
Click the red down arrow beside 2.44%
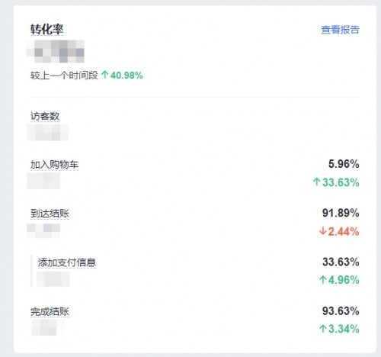pos(322,231)
